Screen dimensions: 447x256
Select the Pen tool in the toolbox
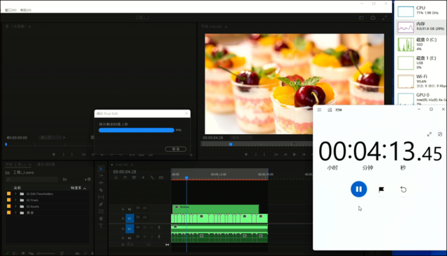101,204
